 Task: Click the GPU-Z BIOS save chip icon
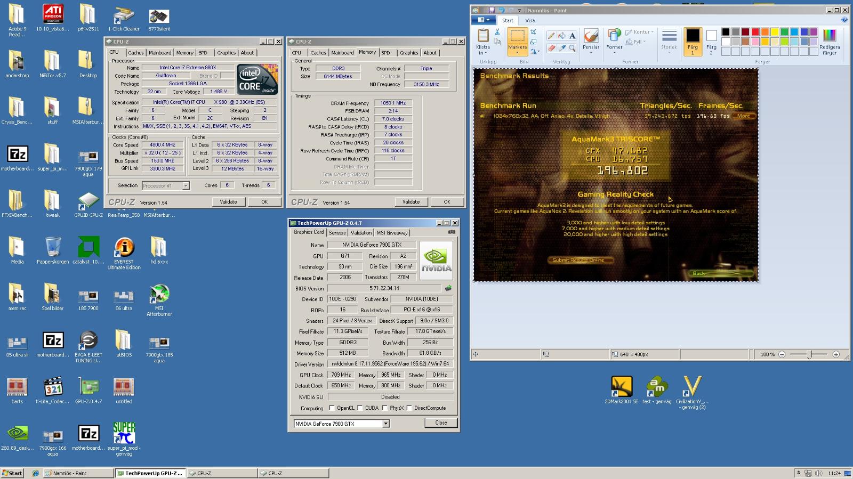pyautogui.click(x=448, y=288)
